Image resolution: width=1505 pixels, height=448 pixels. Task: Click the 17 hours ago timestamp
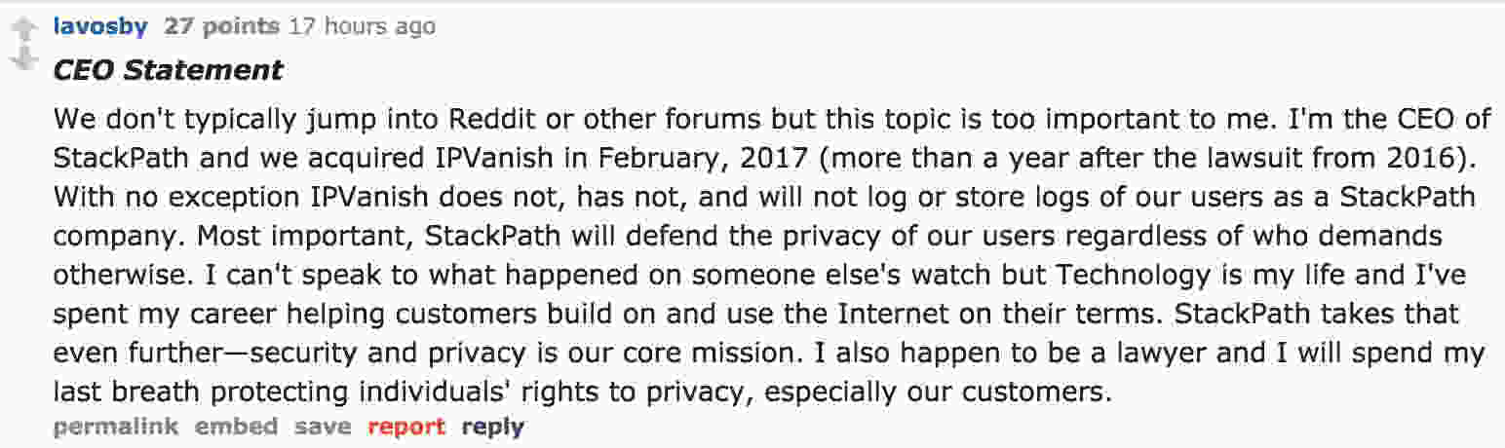pyautogui.click(x=363, y=26)
